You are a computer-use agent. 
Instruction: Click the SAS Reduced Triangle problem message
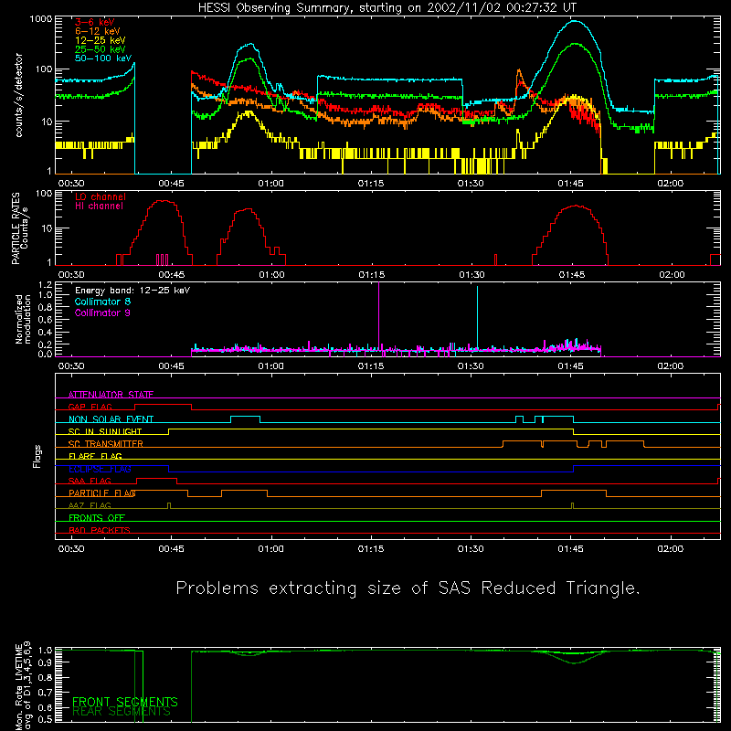pos(408,588)
